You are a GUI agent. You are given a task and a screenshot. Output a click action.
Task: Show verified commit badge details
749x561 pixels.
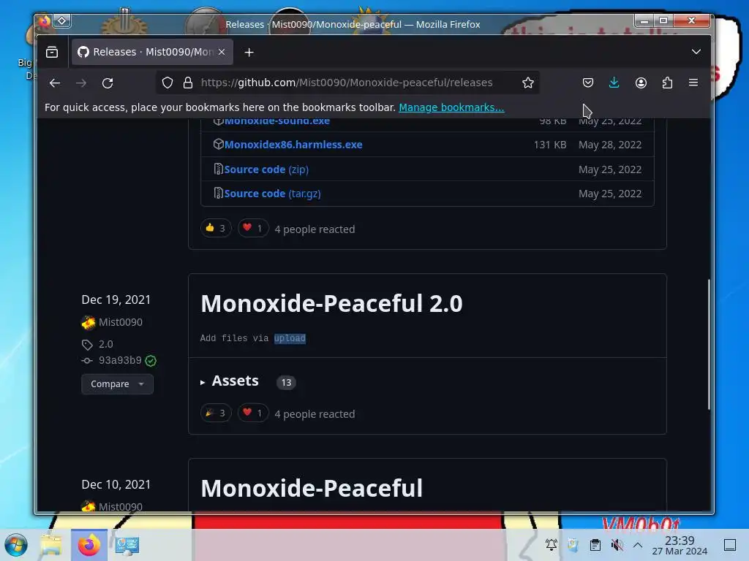click(151, 361)
